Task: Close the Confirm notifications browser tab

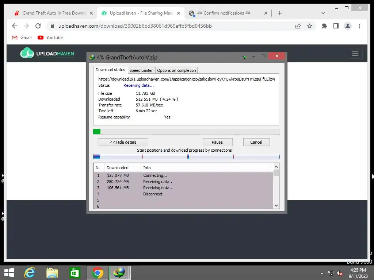Action: point(266,13)
